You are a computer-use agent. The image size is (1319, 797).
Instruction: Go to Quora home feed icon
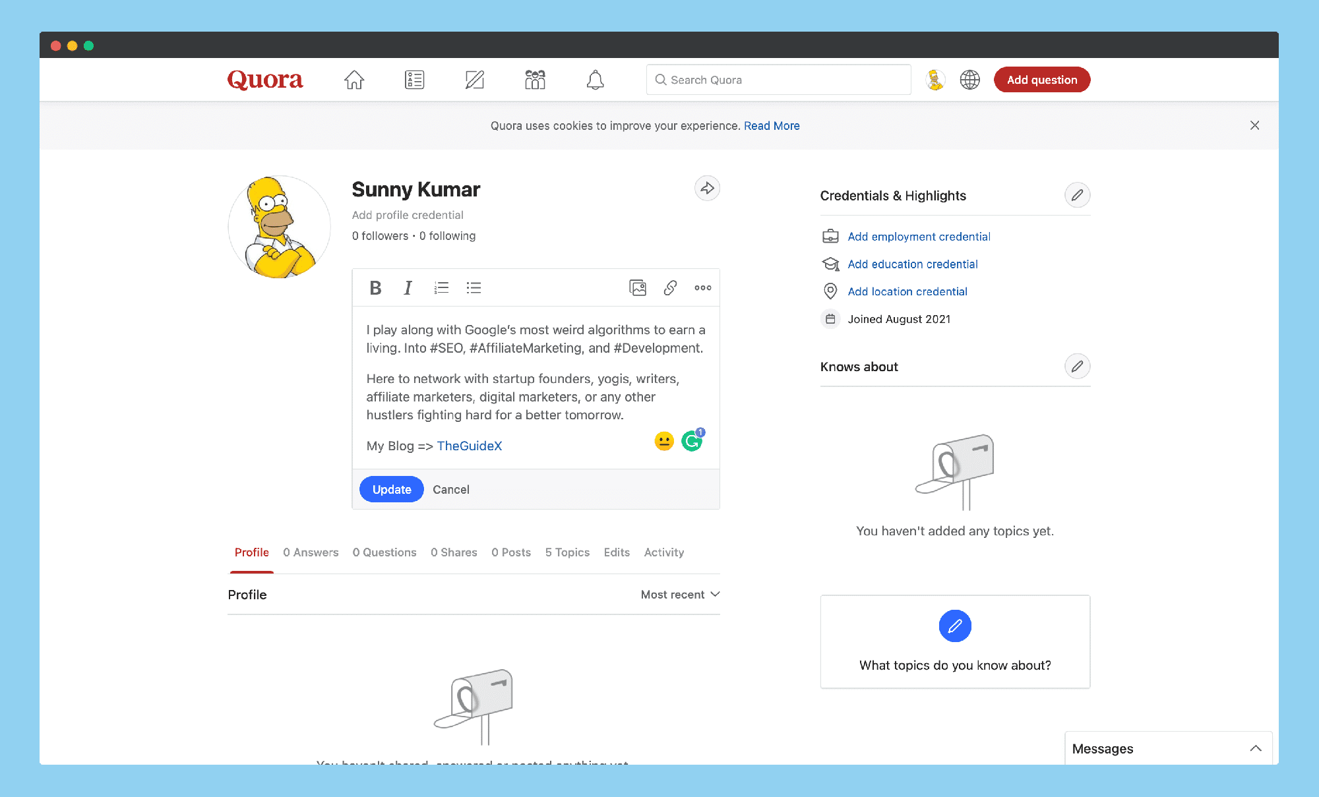354,80
